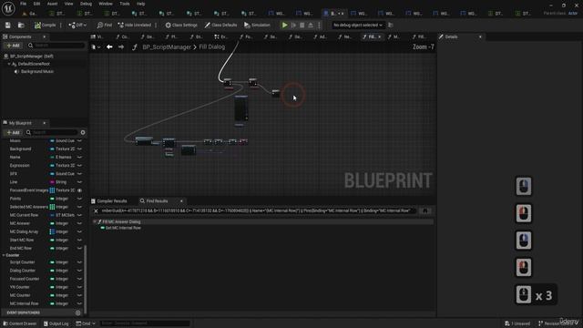Toggle visibility eye for SFX variable

(x=79, y=174)
